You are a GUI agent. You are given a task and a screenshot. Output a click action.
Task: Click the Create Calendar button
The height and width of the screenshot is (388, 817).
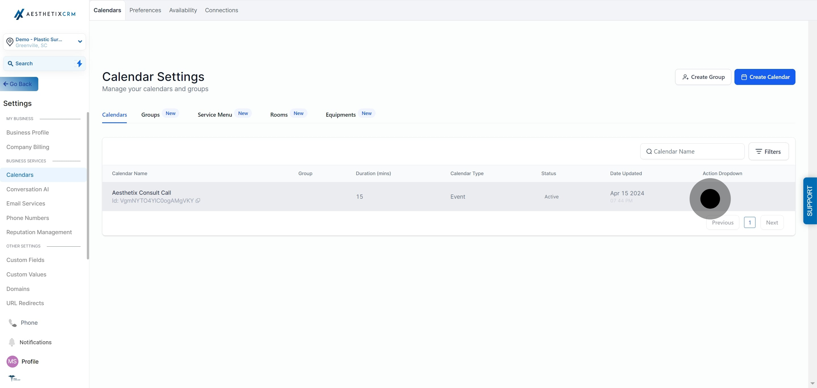[x=765, y=77]
